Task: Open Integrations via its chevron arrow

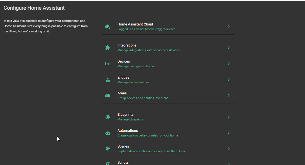Action: (229, 48)
